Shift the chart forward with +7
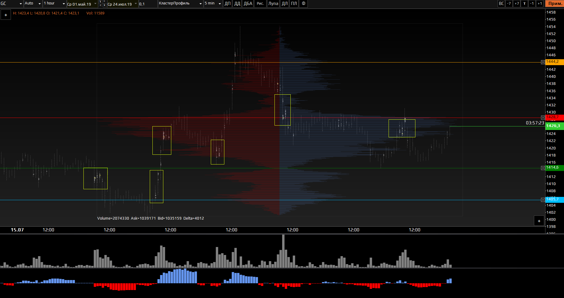The height and width of the screenshot is (298, 564). coord(517,4)
